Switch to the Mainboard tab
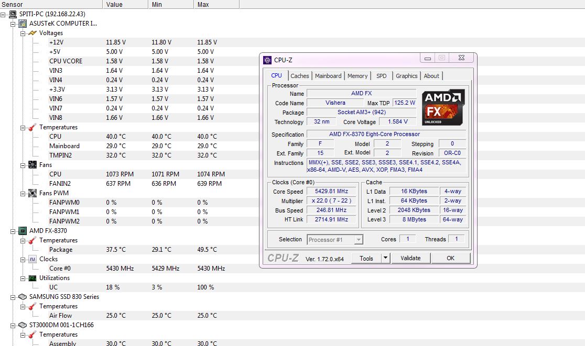This screenshot has width=585, height=346. (328, 76)
